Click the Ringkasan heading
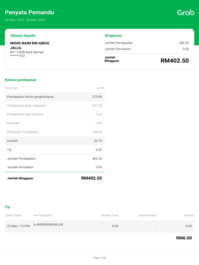 [x=113, y=35]
